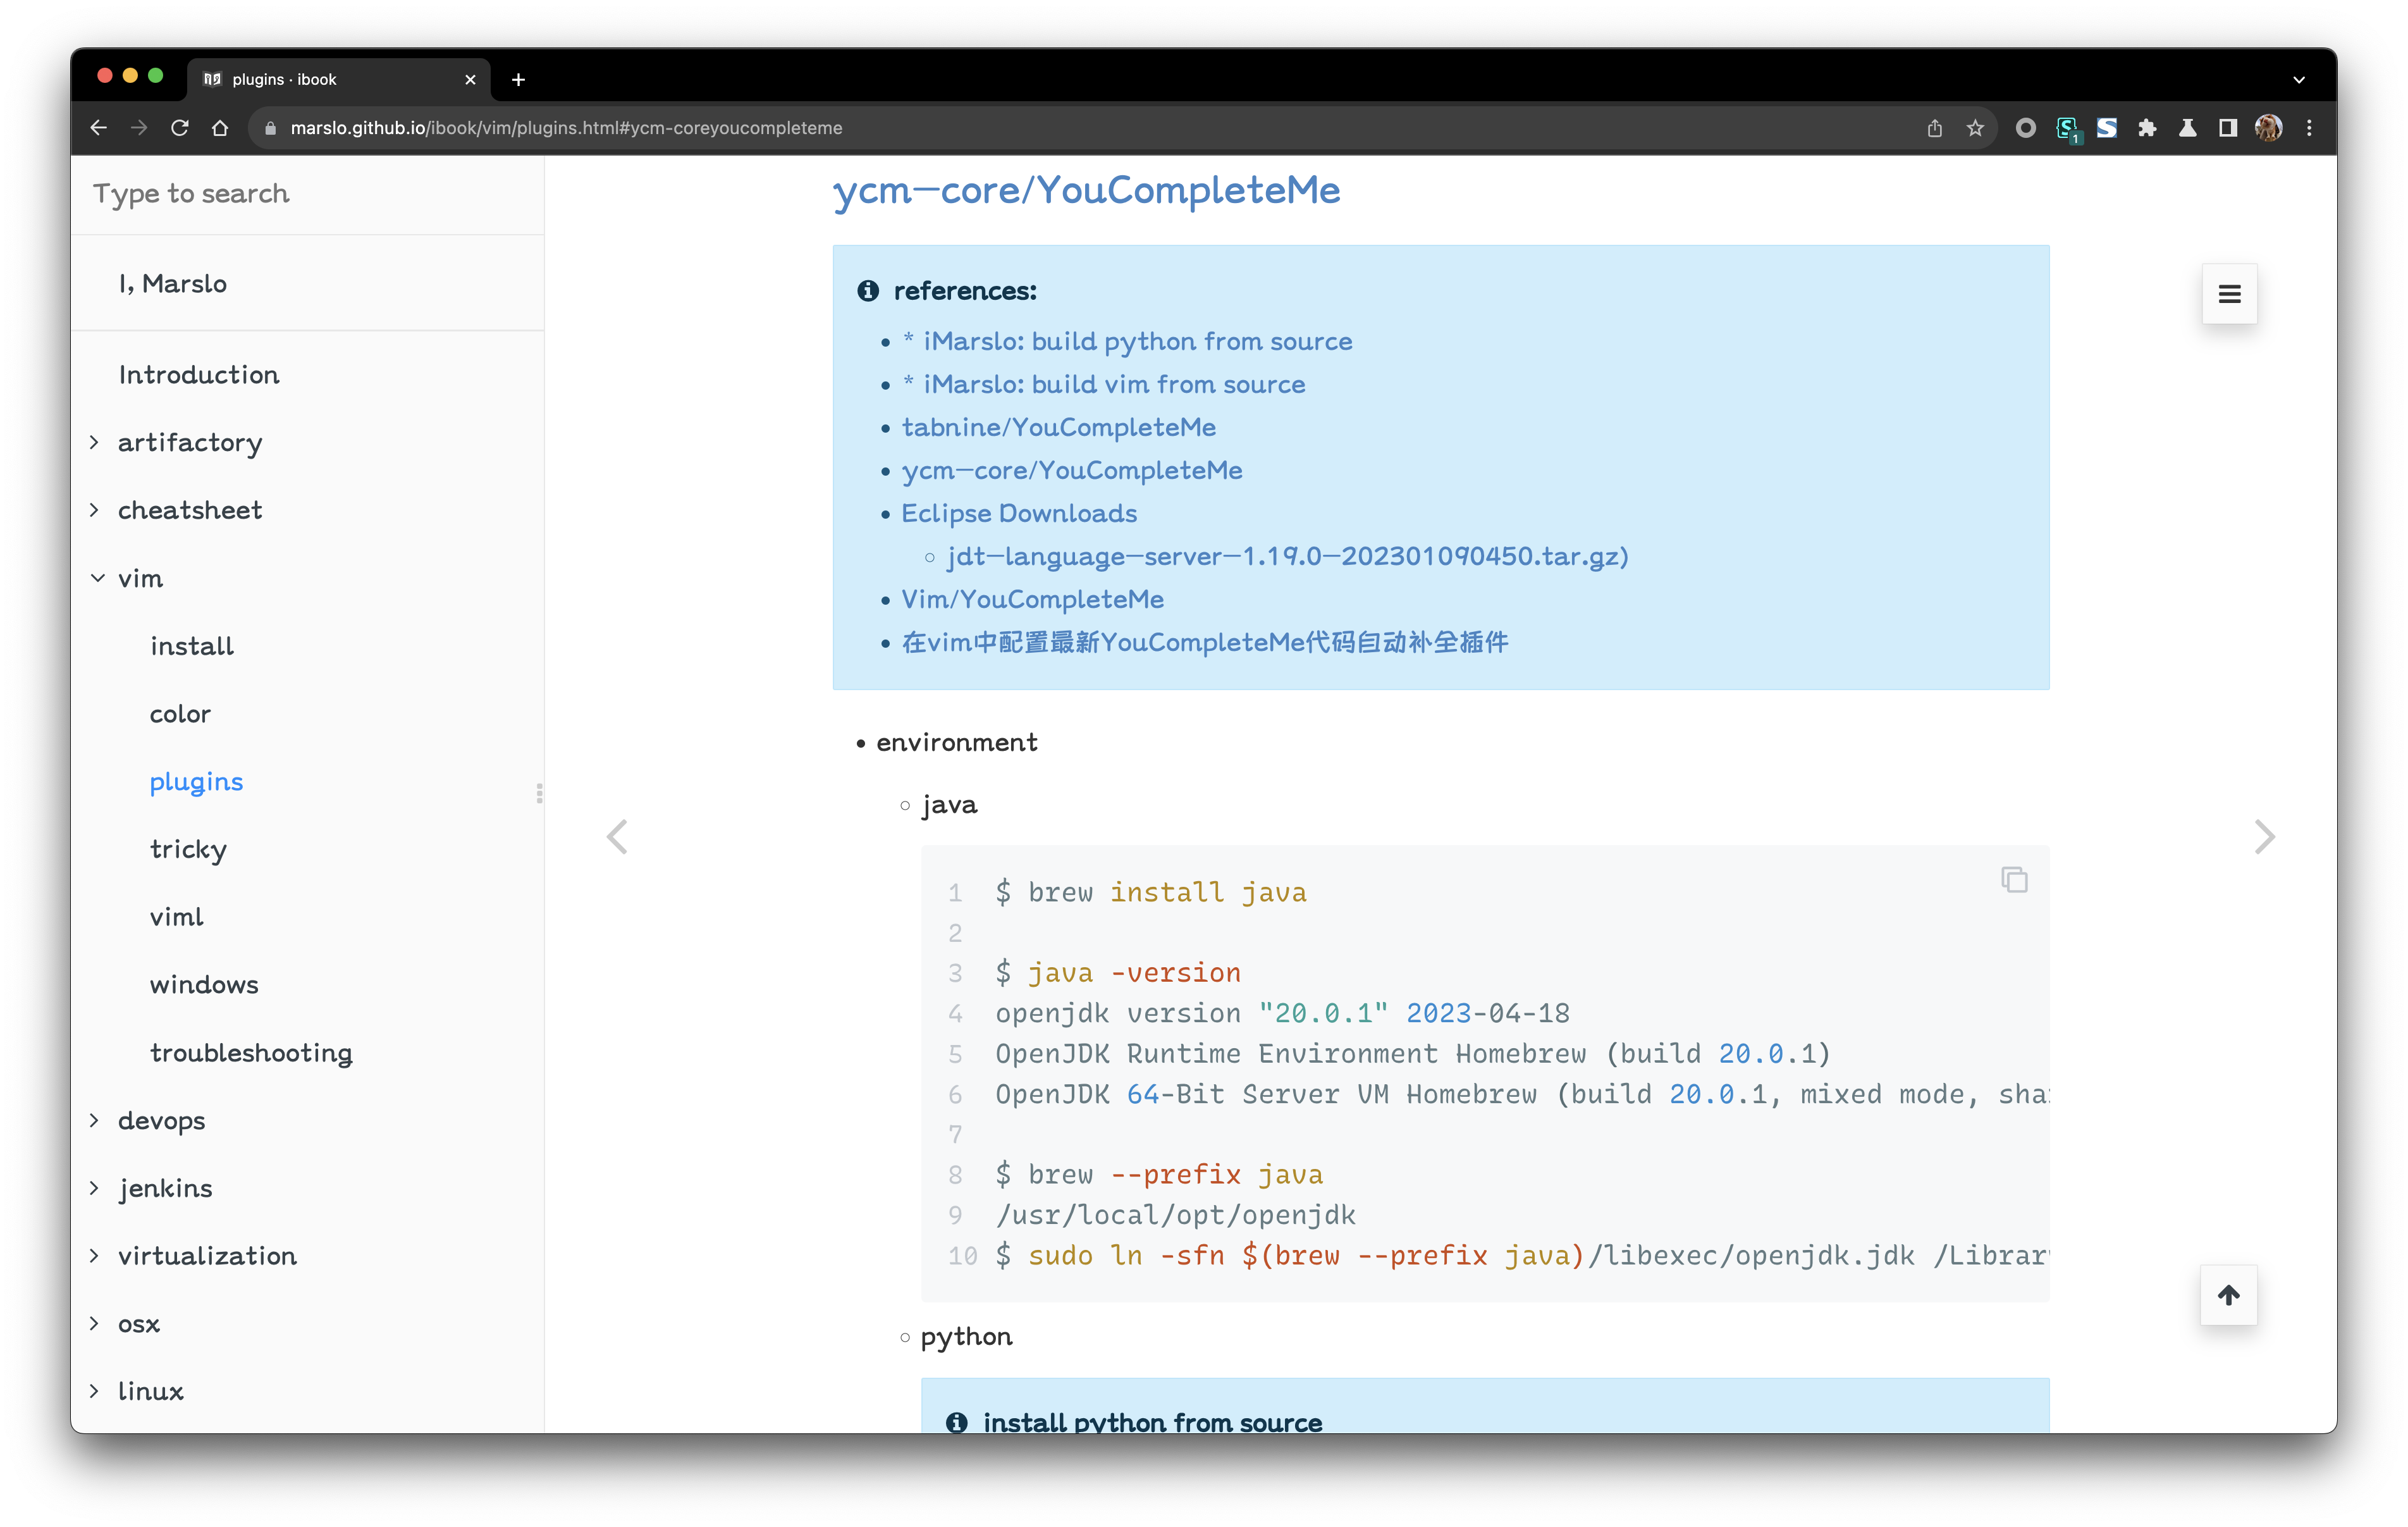Go to next page with right chevron
Screen dimensions: 2408x1527
(x=2264, y=836)
